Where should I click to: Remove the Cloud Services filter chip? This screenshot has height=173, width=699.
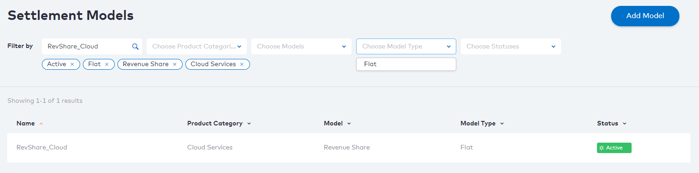pos(242,64)
